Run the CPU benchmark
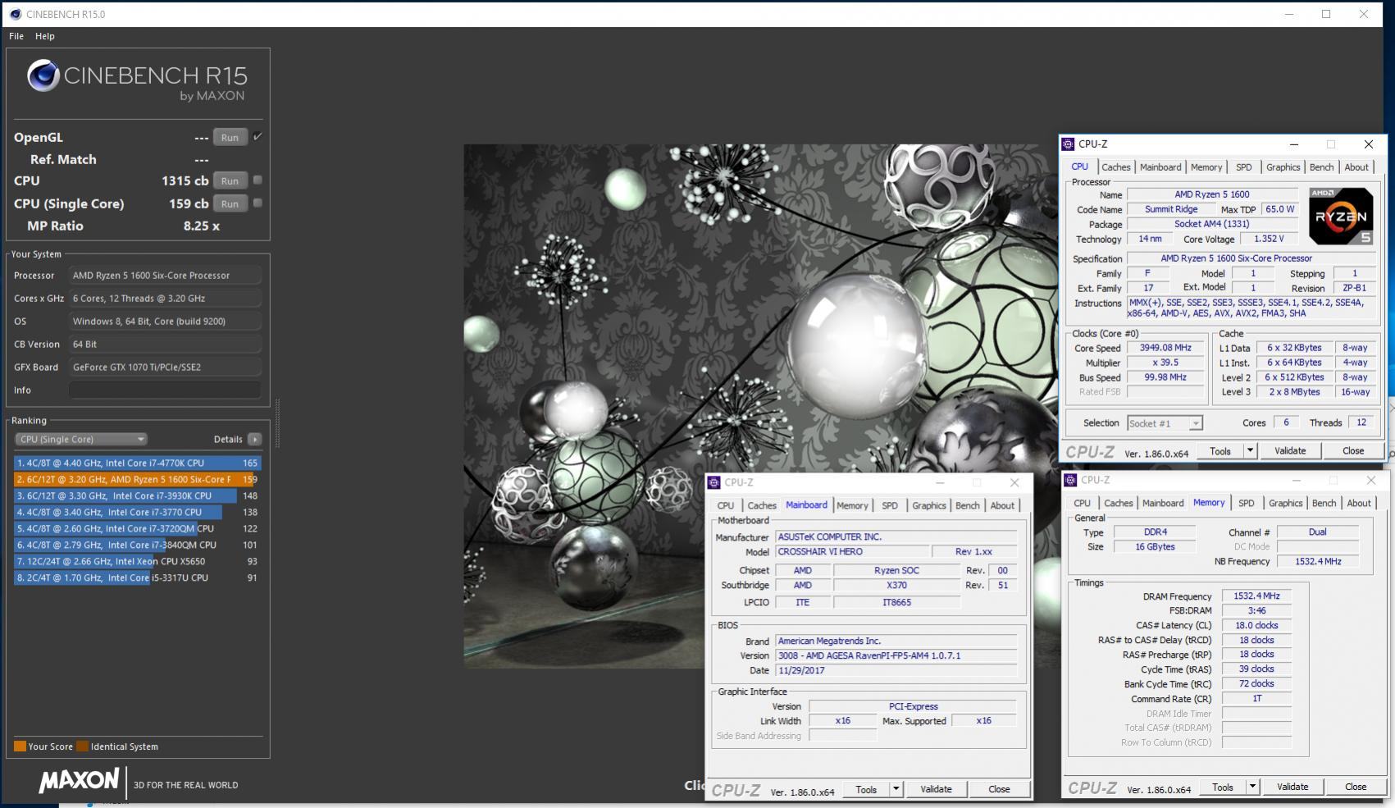The width and height of the screenshot is (1395, 808). click(230, 181)
